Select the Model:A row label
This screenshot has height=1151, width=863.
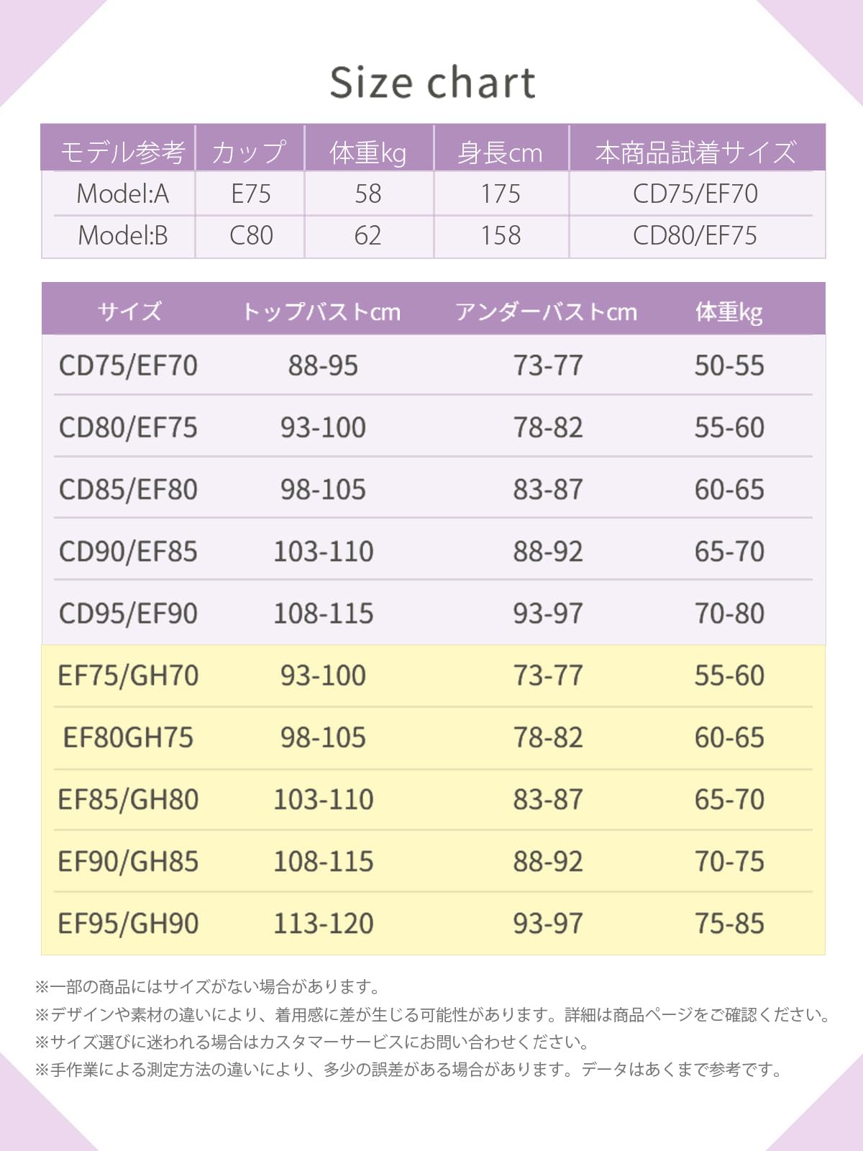pos(122,194)
